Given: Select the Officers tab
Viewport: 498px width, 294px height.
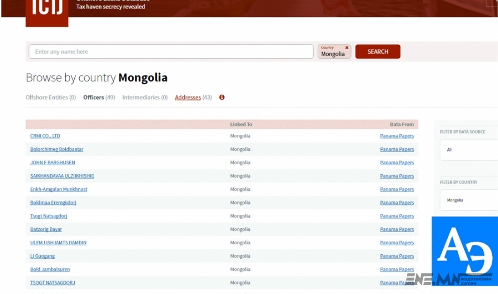Looking at the screenshot, I should [x=99, y=97].
